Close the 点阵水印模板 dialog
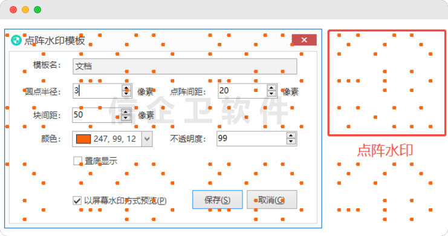The image size is (448, 236). [x=304, y=40]
